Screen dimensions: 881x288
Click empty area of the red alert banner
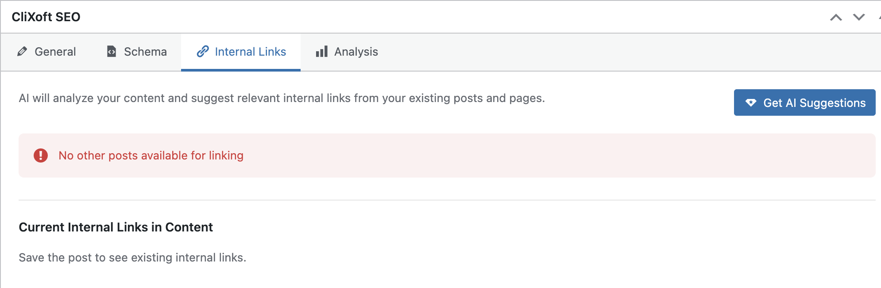(x=531, y=155)
